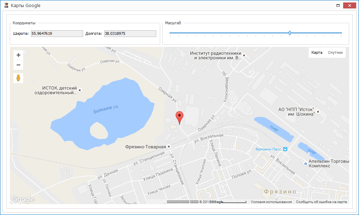Click the ул. Вокзальная label near the railway
Screen dimensions: 359x215
pyautogui.click(x=209, y=138)
